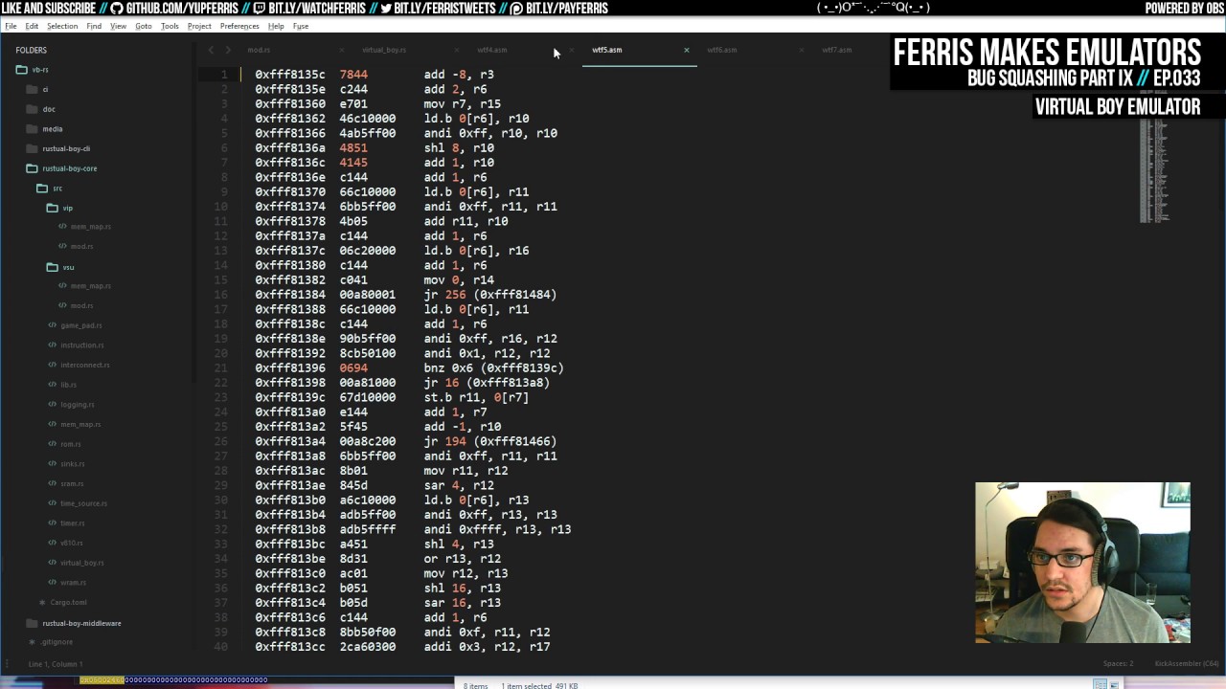Close the wtf5.asm tab

(x=686, y=50)
